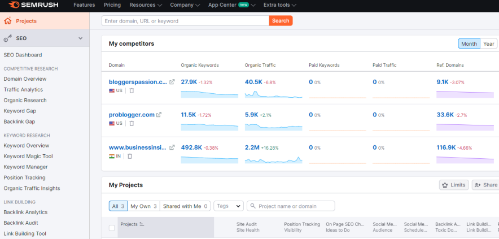Click bloggerspassion organic traffic value 40.5K
Viewport: 499px width, 239px height.
pos(253,82)
